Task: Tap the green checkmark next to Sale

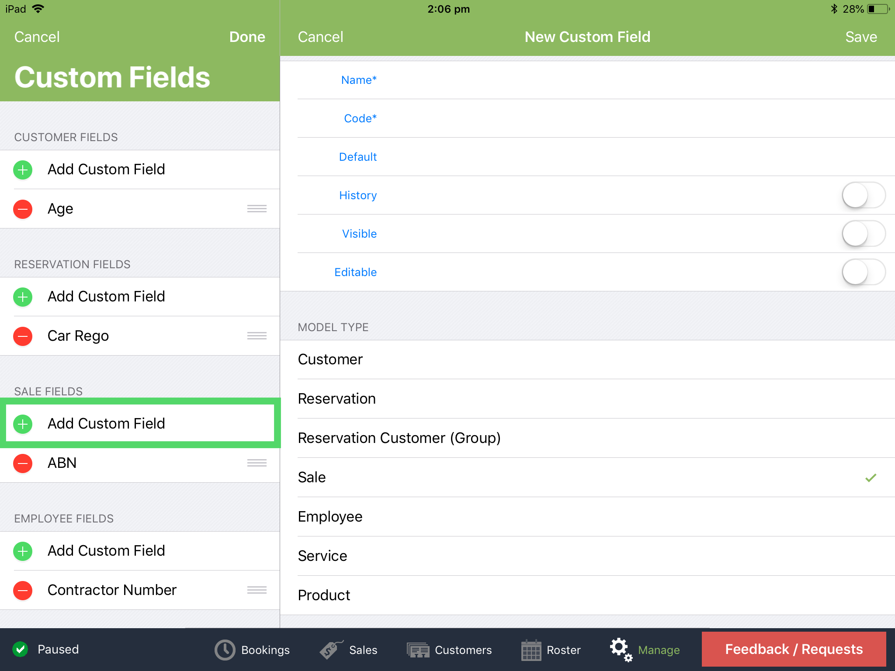Action: (871, 477)
